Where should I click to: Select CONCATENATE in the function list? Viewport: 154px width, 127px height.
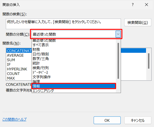pyautogui.click(x=19, y=51)
